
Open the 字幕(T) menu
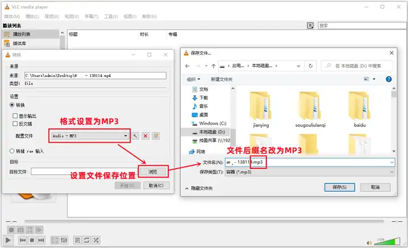[91, 16]
